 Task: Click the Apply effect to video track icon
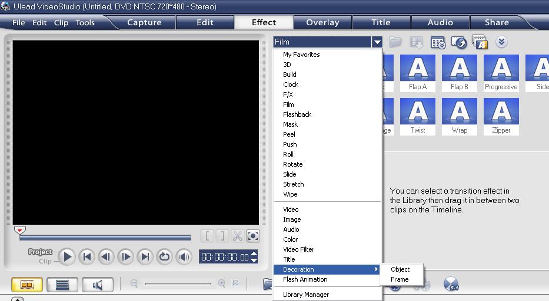tap(459, 42)
